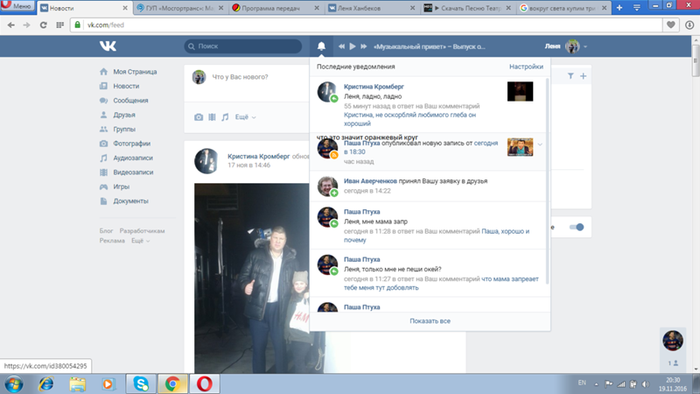
Task: Click the Что у Вас нового post field
Action: (x=240, y=77)
